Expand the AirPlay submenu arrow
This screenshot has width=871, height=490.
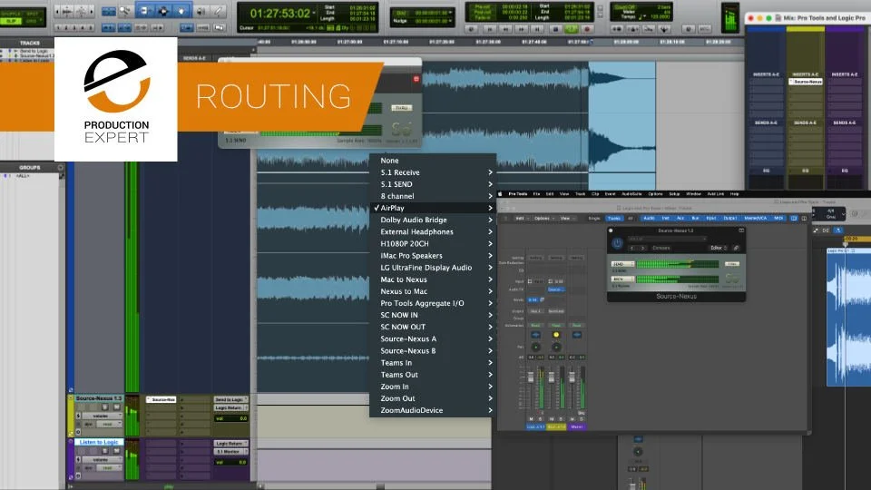pyautogui.click(x=490, y=208)
